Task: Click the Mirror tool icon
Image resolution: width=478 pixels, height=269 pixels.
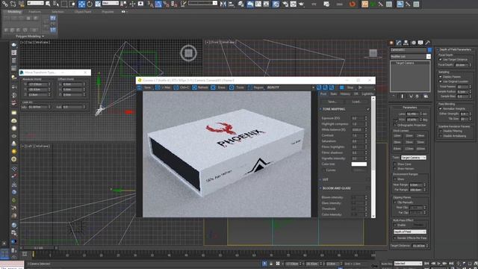Action: click(x=223, y=4)
